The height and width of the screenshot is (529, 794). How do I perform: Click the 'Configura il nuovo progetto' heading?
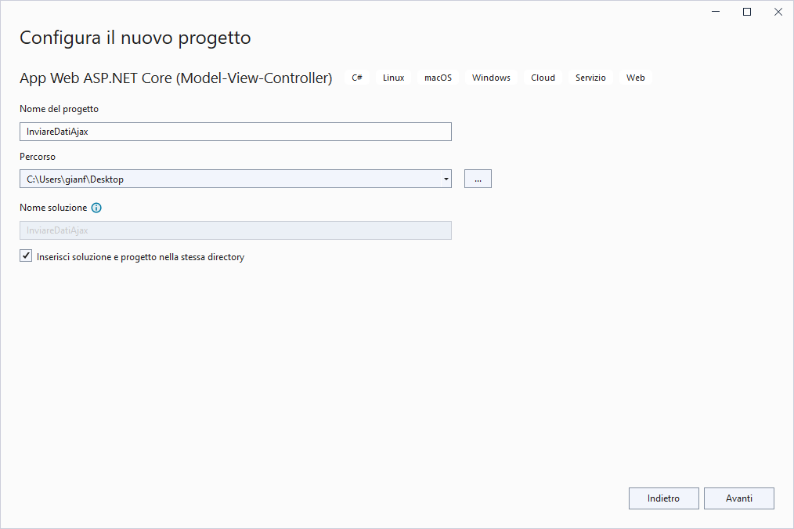coord(135,38)
